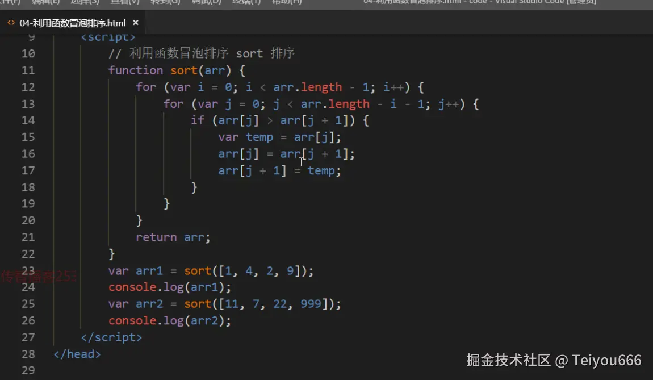Screen dimensions: 653x380
Task: Click 'console' on line 24
Action: (x=132, y=287)
